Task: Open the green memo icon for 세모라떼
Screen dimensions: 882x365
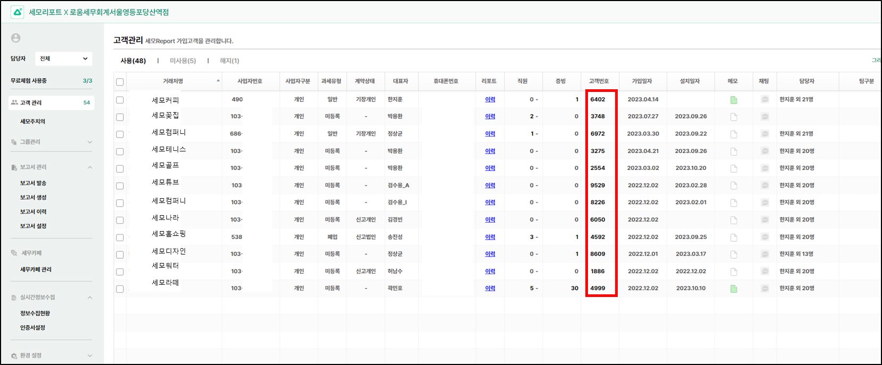Action: (x=734, y=288)
